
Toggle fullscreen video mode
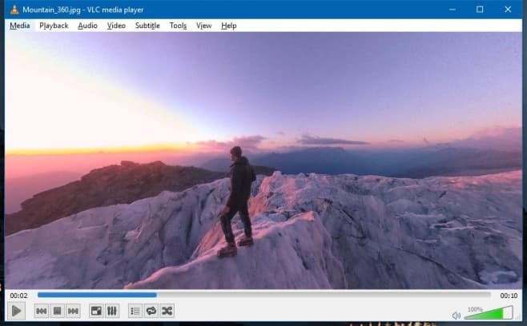(x=96, y=311)
